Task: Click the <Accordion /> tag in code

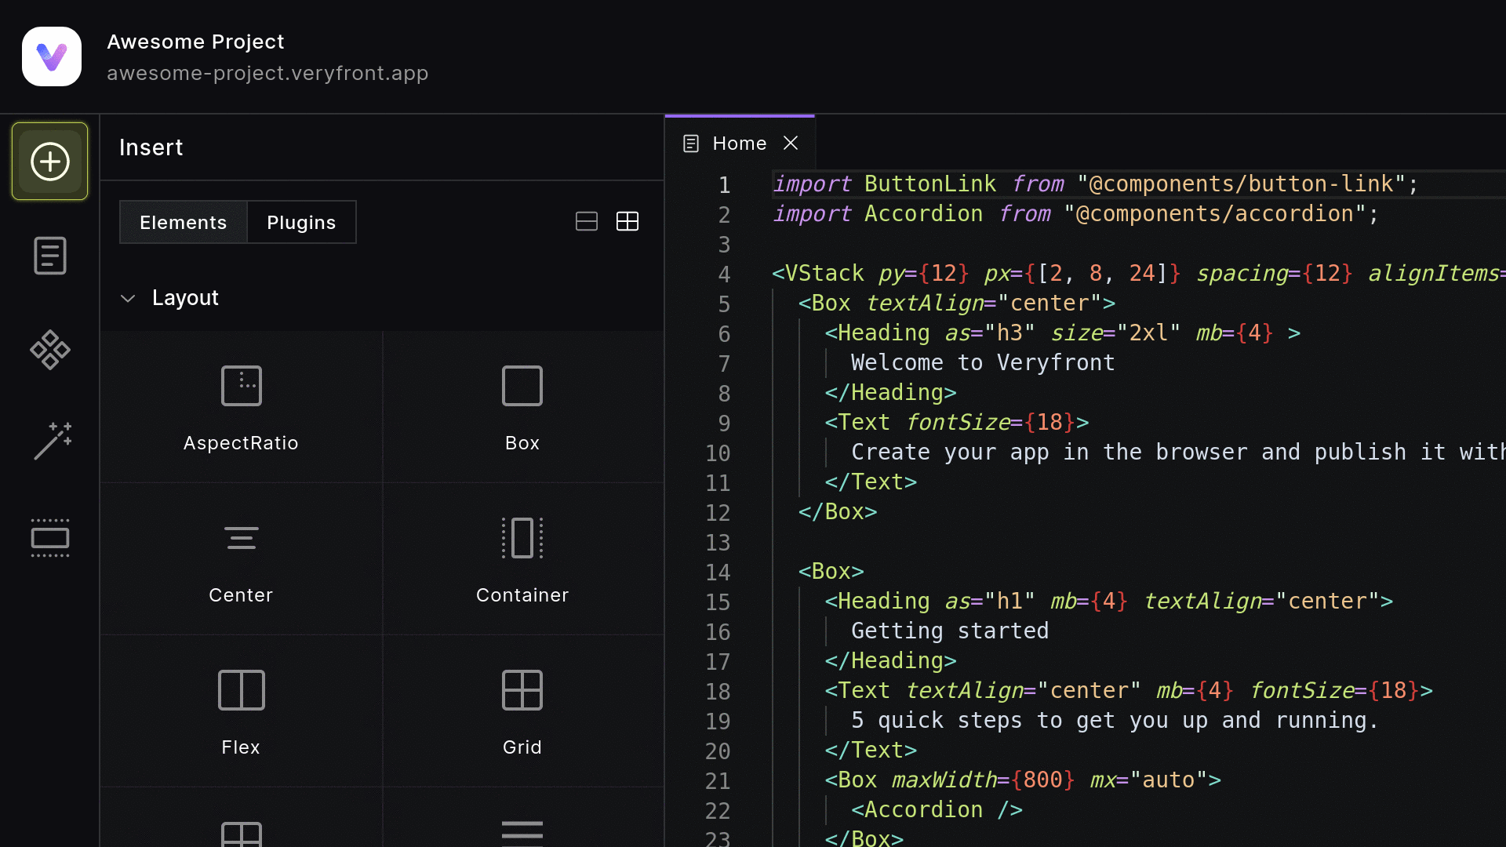Action: point(937,809)
